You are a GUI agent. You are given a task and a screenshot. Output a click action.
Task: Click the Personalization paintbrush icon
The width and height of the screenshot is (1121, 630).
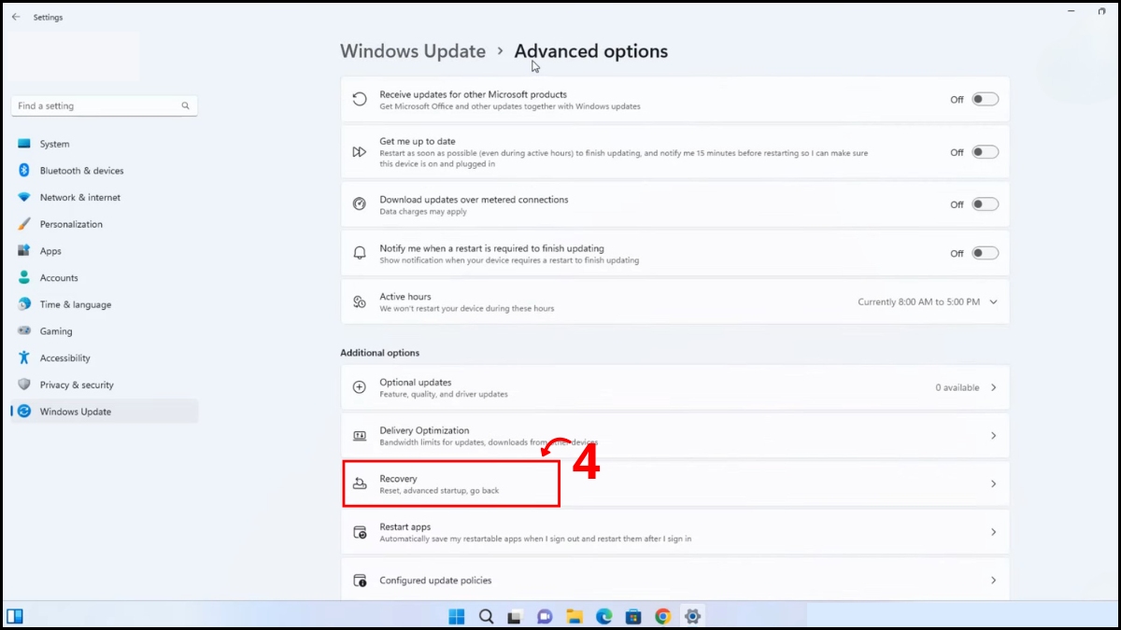click(x=24, y=224)
